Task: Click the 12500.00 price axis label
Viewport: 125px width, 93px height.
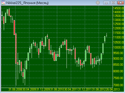Action: pyautogui.click(x=119, y=24)
